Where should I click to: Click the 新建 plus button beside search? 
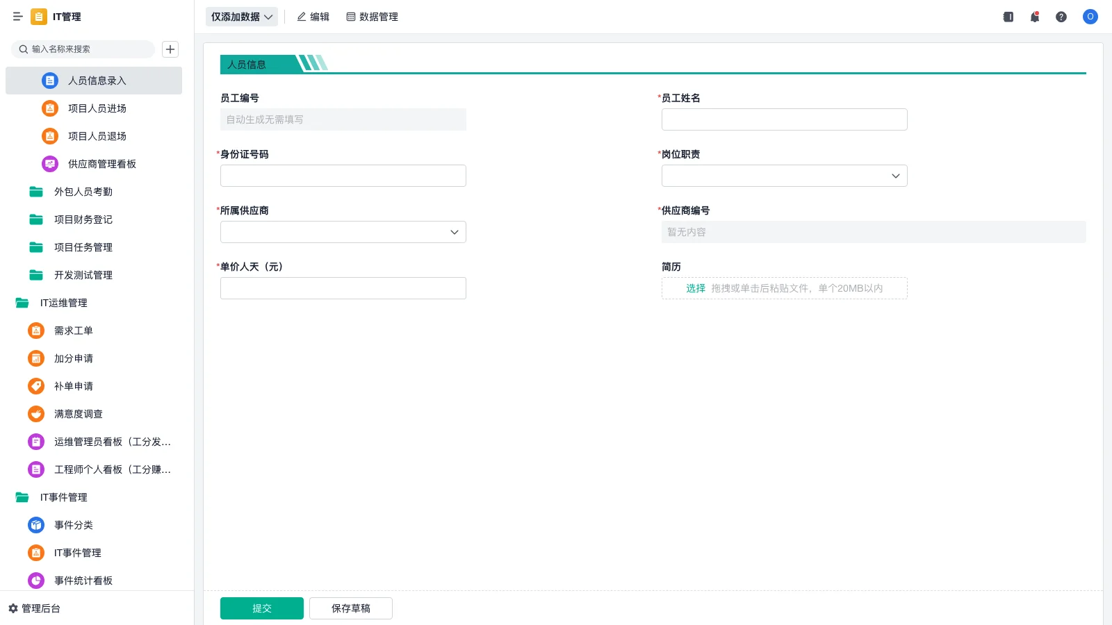tap(170, 49)
